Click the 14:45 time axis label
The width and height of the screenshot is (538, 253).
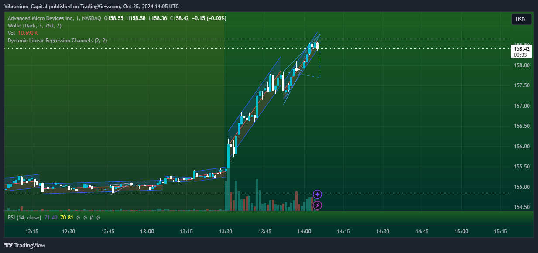coord(422,232)
